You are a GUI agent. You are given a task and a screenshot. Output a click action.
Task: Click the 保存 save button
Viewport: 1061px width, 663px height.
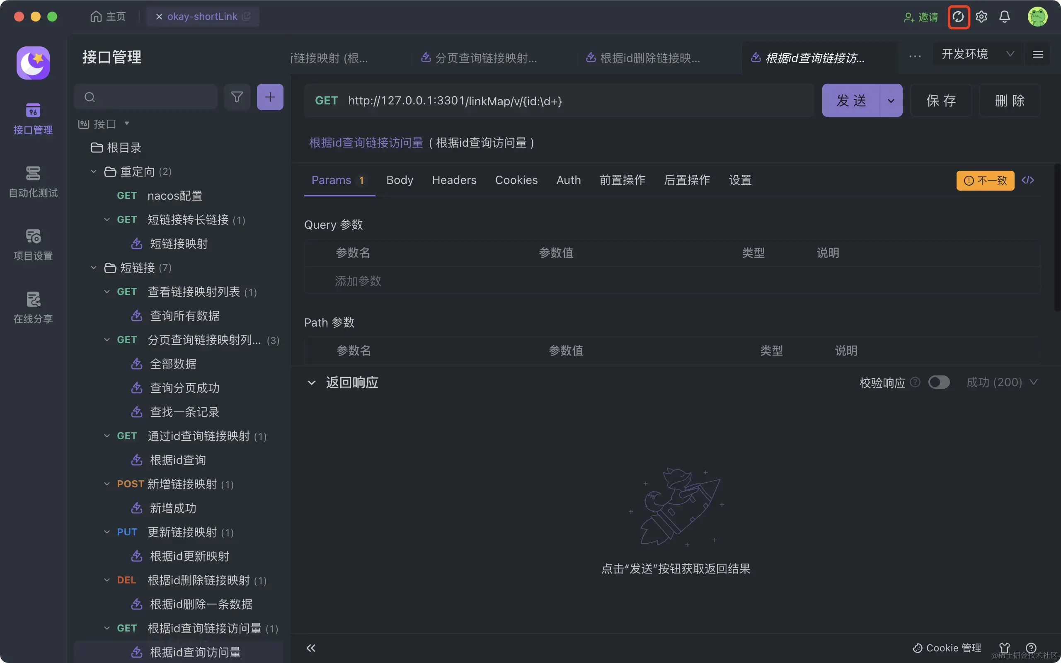pyautogui.click(x=941, y=100)
